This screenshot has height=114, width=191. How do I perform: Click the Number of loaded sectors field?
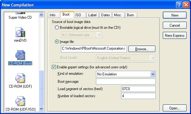(x=138, y=96)
